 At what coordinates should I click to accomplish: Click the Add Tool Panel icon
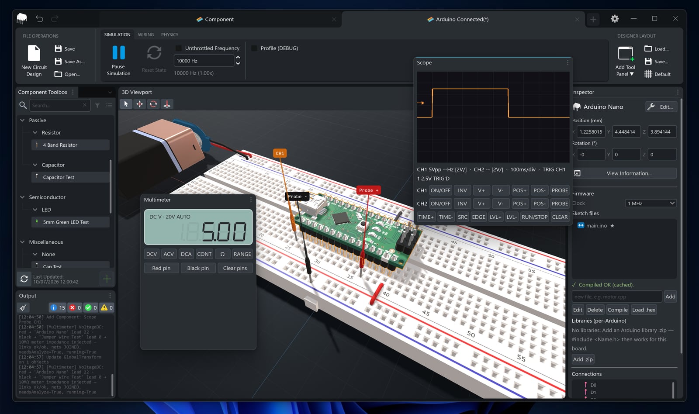click(625, 53)
